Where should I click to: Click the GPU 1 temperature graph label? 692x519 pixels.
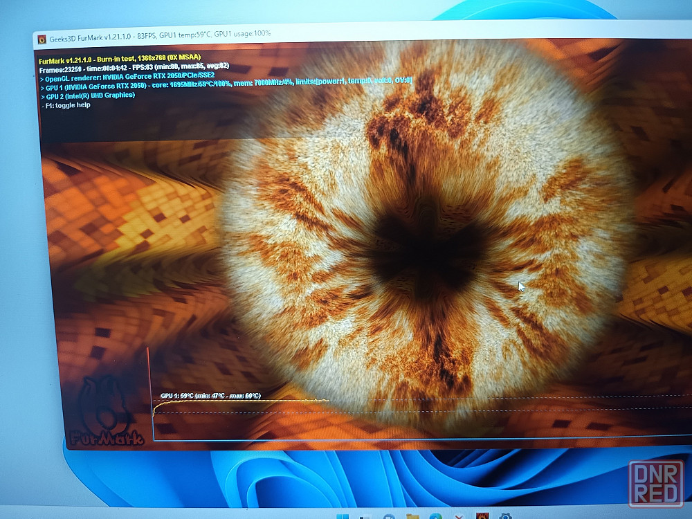point(210,396)
